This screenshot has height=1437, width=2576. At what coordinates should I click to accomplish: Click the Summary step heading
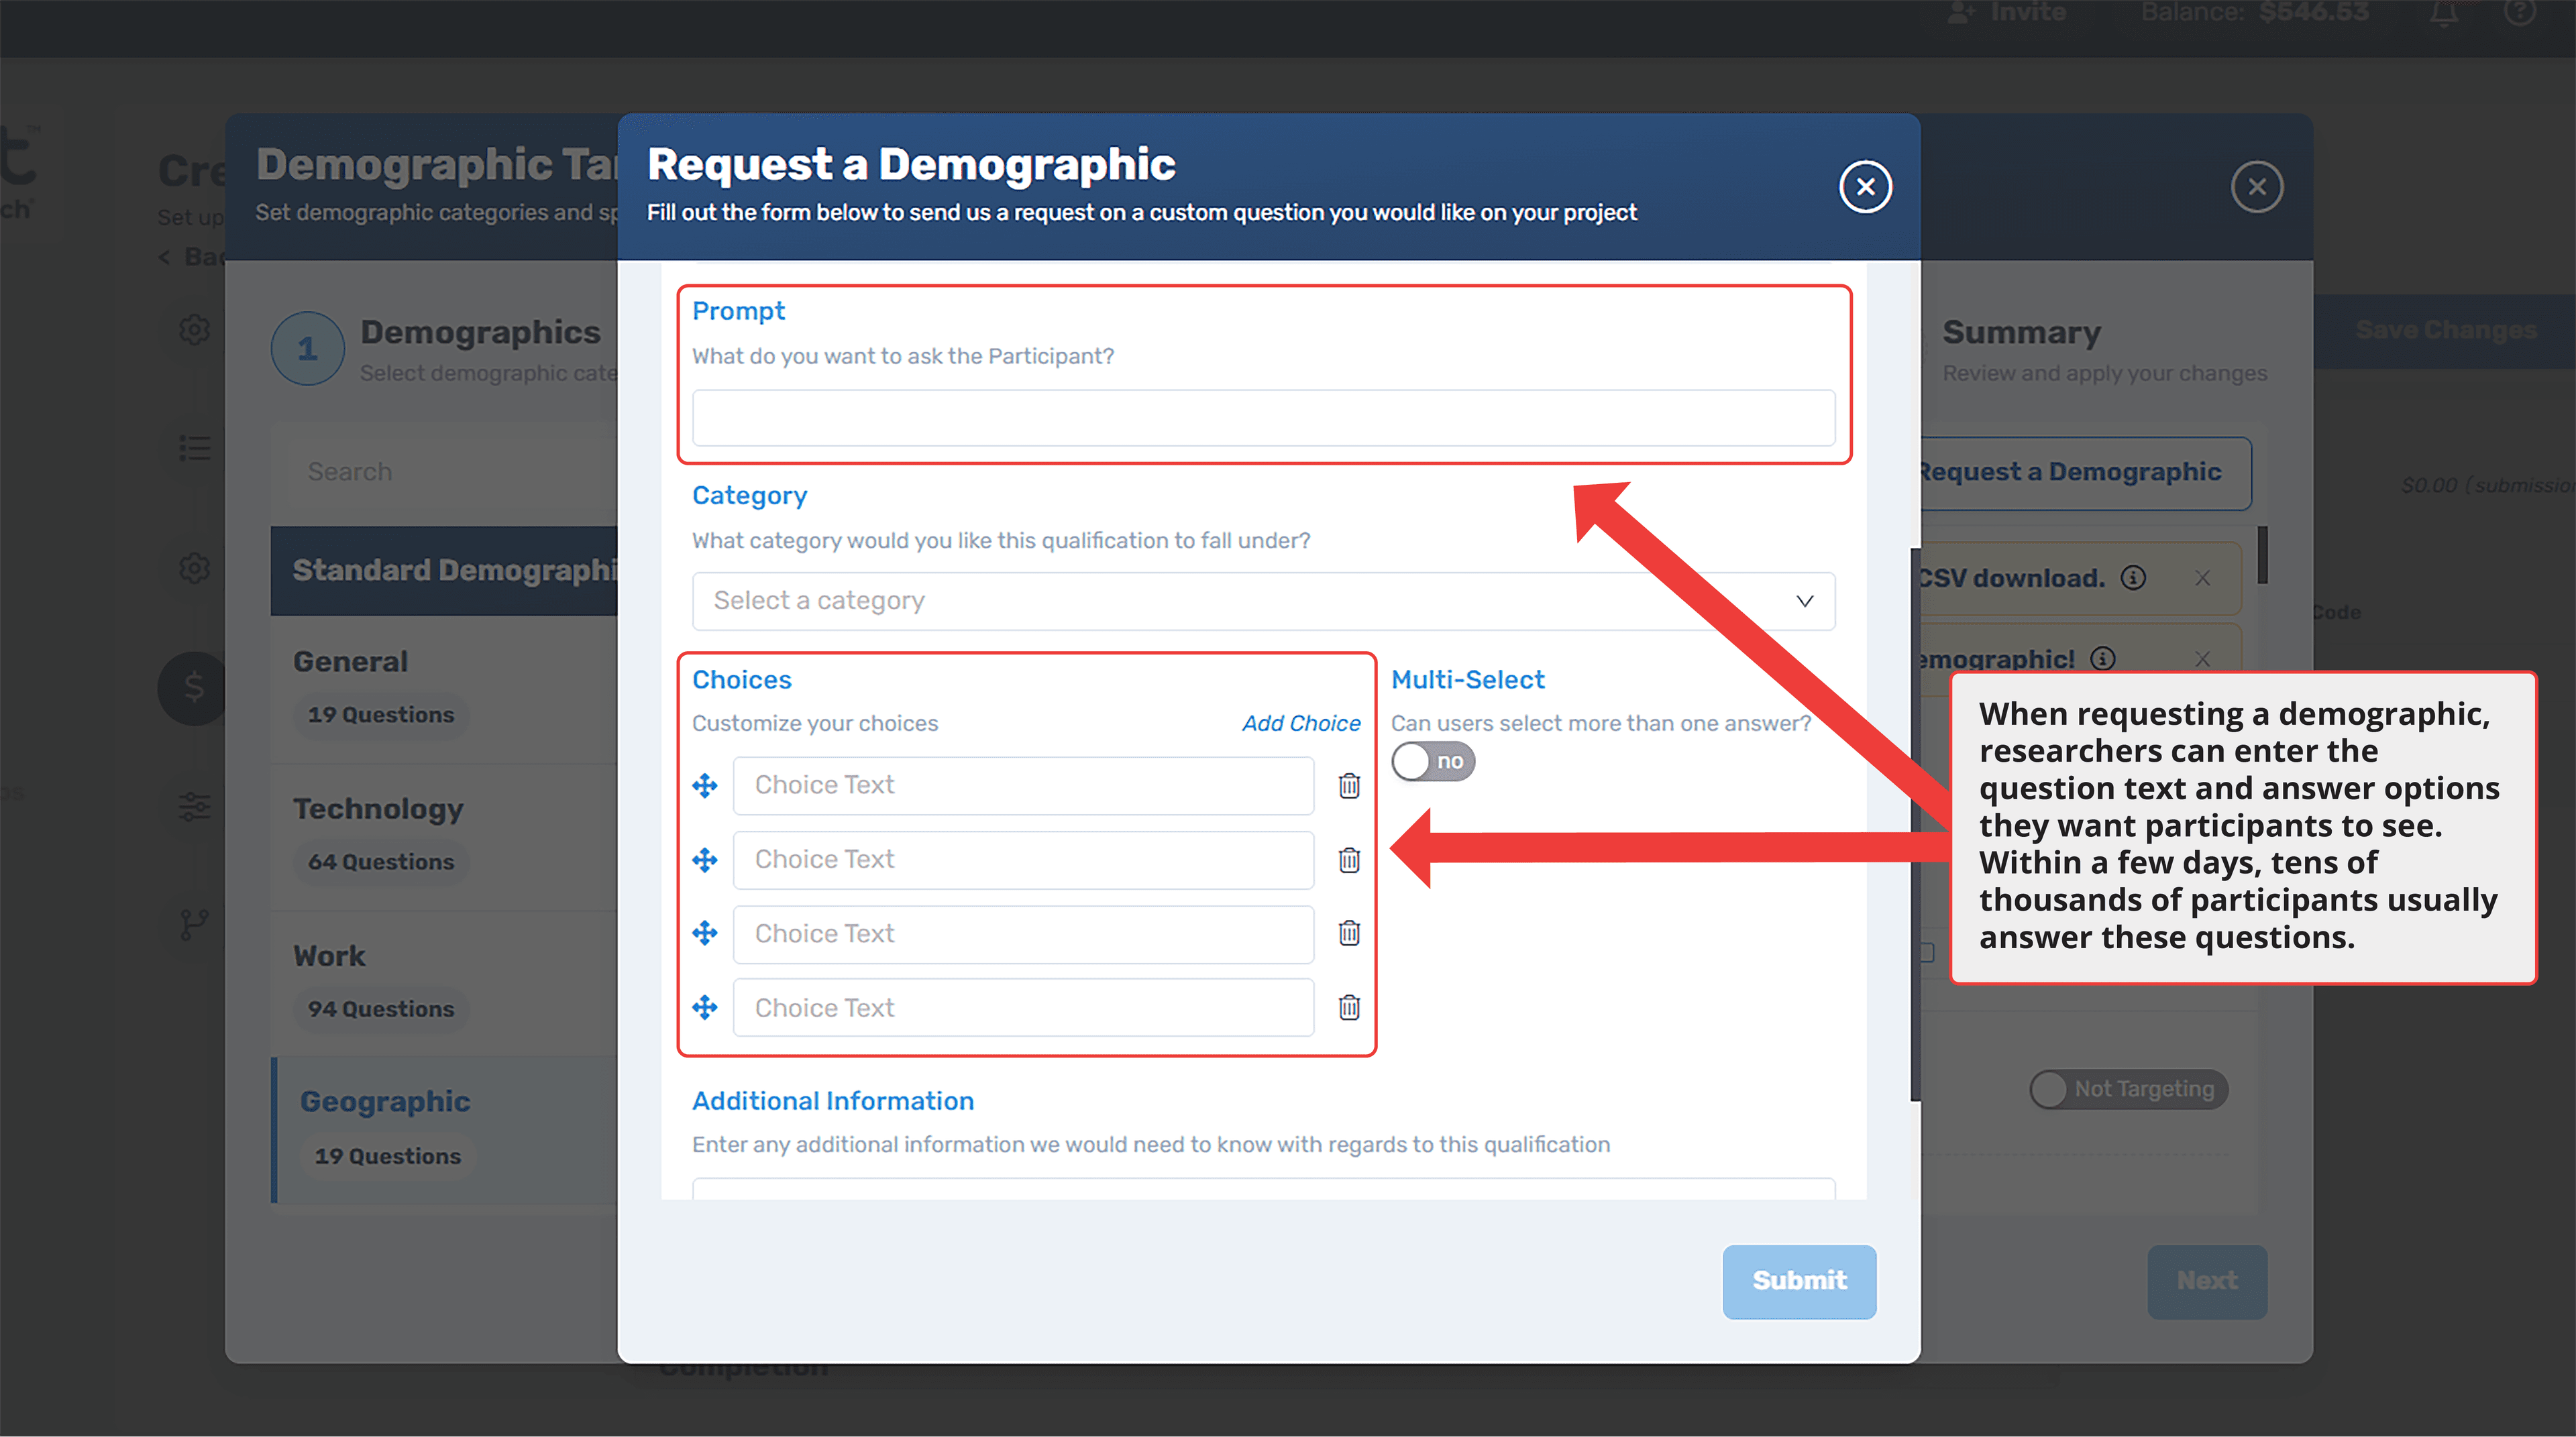tap(2021, 333)
